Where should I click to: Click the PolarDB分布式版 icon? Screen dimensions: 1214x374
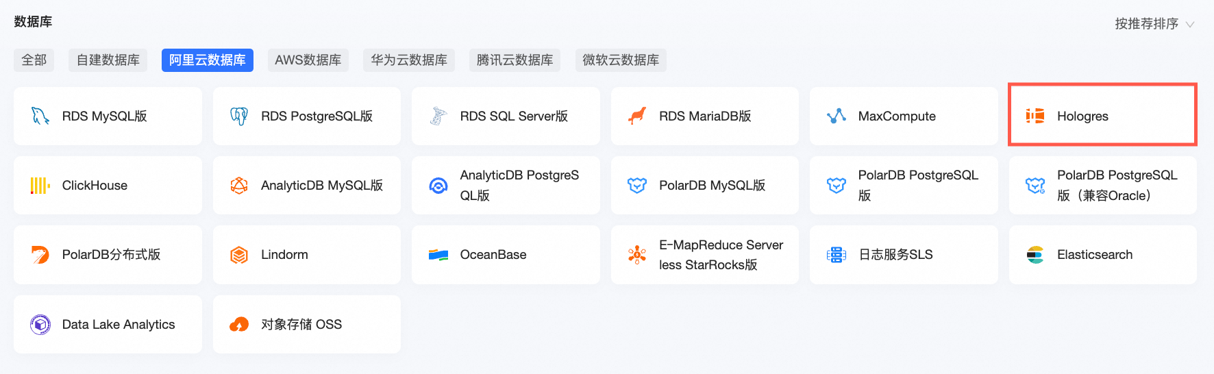coord(40,255)
